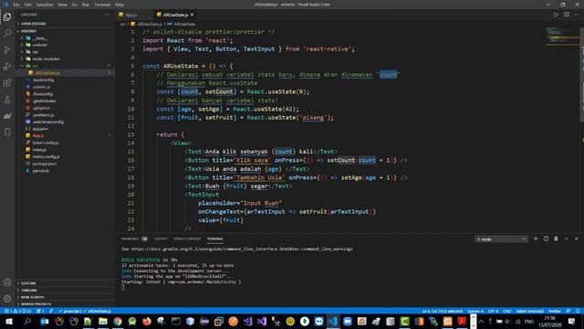This screenshot has height=329, width=584.
Task: Collapse the src folder
Action: (x=35, y=66)
